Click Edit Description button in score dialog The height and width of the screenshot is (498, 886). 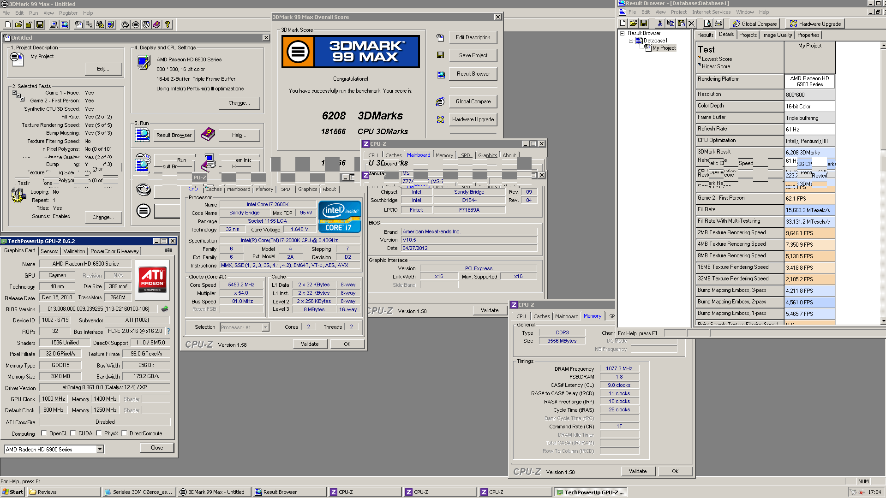(x=473, y=37)
